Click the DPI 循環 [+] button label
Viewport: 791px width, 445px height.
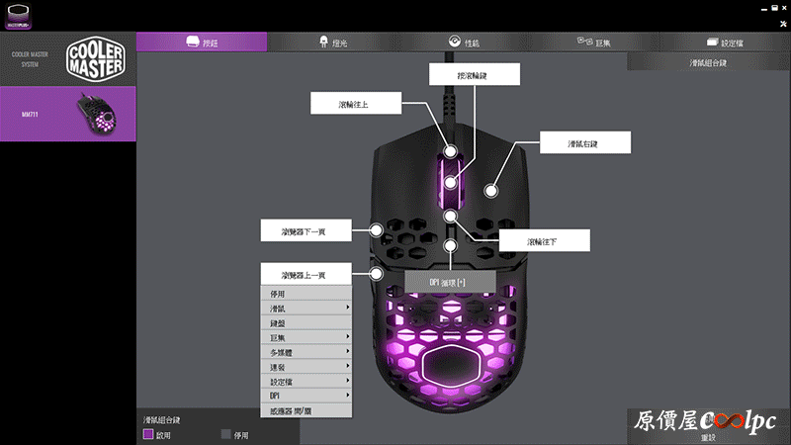coord(448,282)
